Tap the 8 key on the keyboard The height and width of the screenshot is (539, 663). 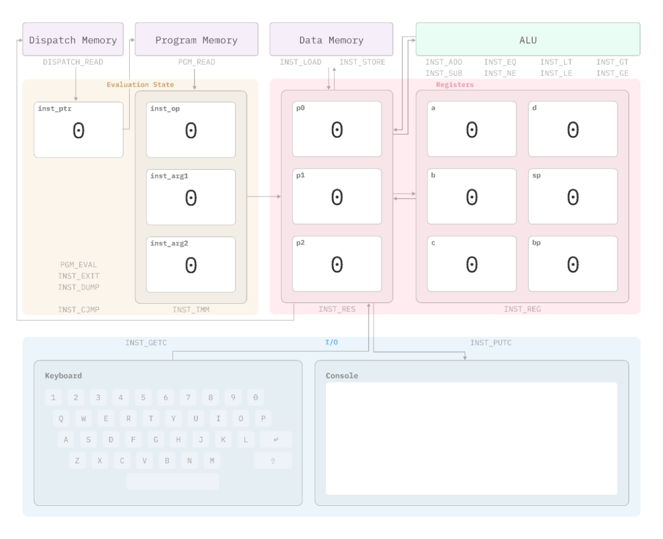coord(211,397)
